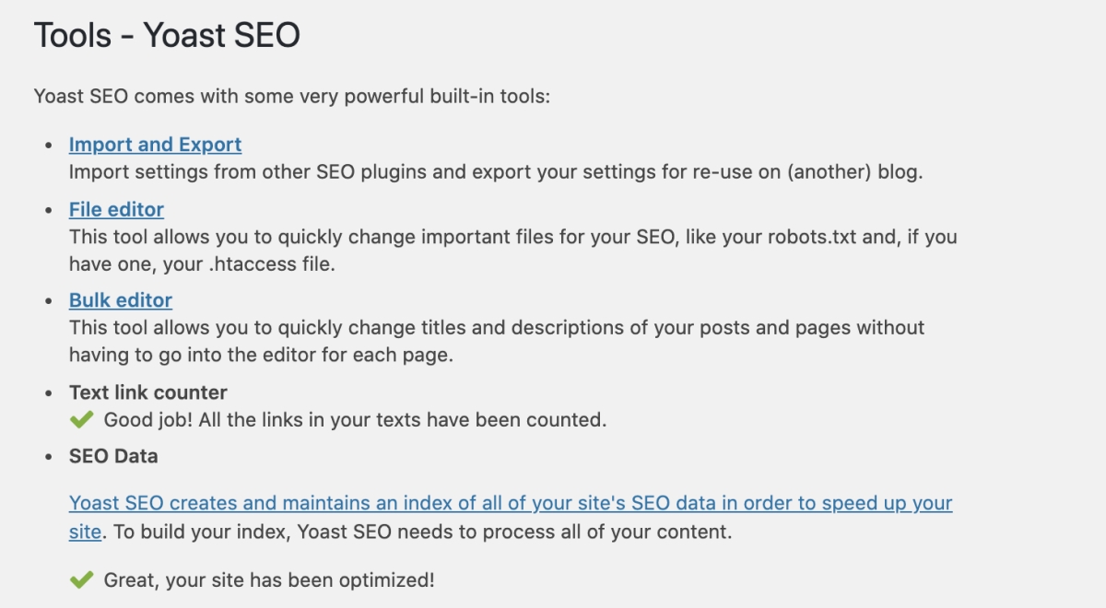Click the 'robots.txt' File editor description text
This screenshot has width=1106, height=608.
point(513,251)
